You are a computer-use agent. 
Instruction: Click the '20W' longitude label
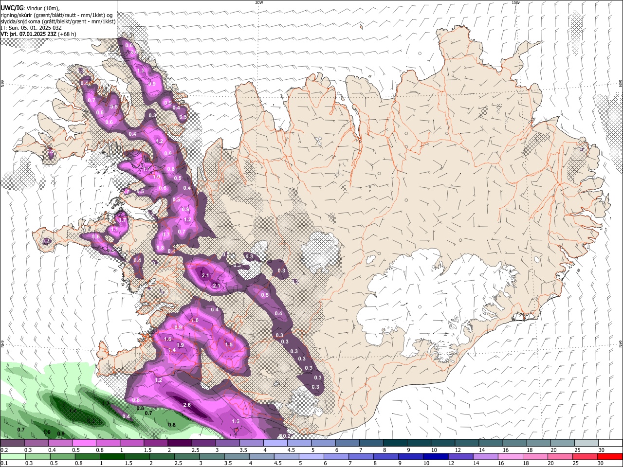pyautogui.click(x=259, y=2)
